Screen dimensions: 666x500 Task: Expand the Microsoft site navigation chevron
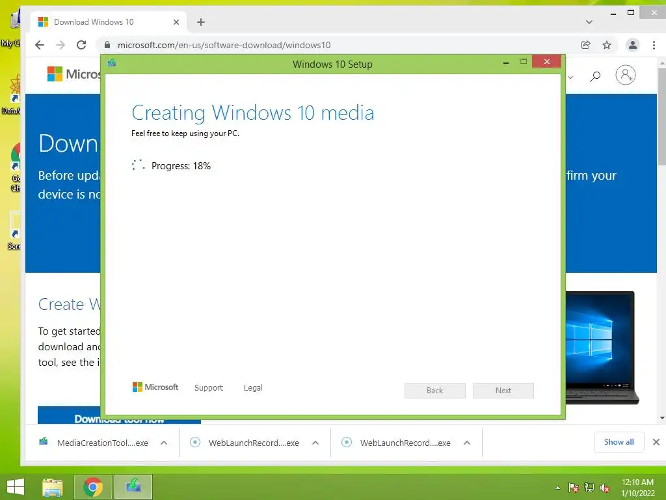coord(570,77)
